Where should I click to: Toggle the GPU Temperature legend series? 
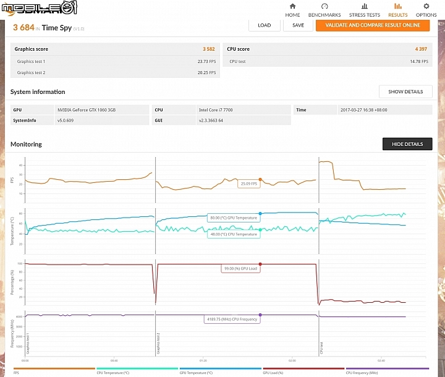[220, 371]
